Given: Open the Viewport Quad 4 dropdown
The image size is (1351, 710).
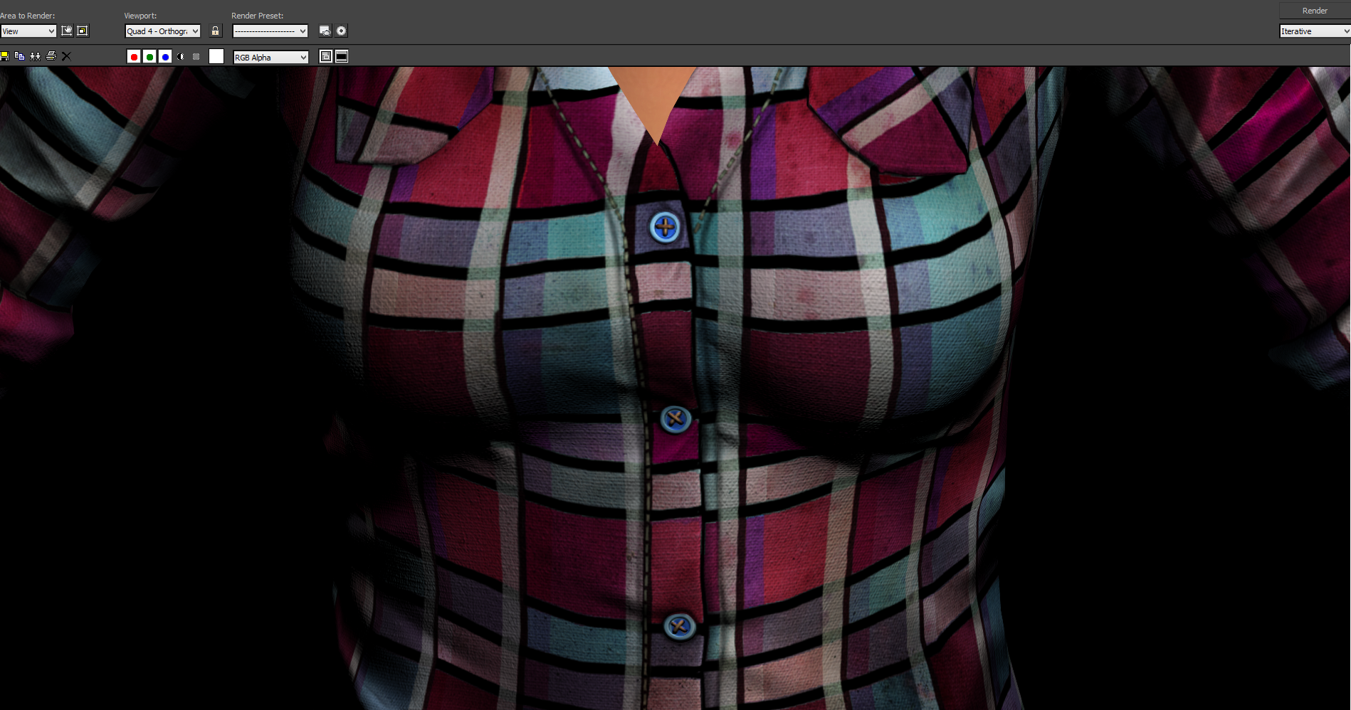Looking at the screenshot, I should (163, 31).
